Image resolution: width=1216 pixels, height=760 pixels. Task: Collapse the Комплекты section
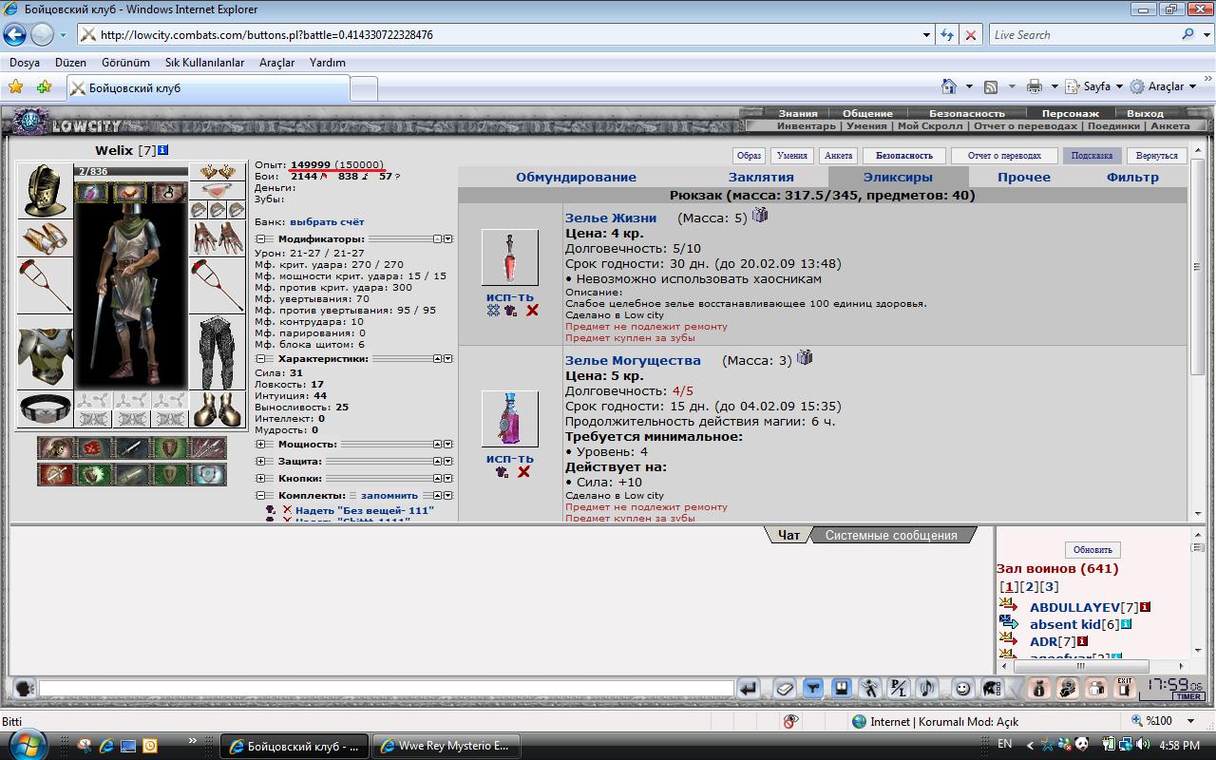[258, 495]
